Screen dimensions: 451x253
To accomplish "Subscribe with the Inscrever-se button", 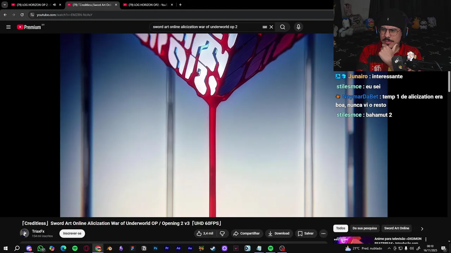I will pos(72,233).
